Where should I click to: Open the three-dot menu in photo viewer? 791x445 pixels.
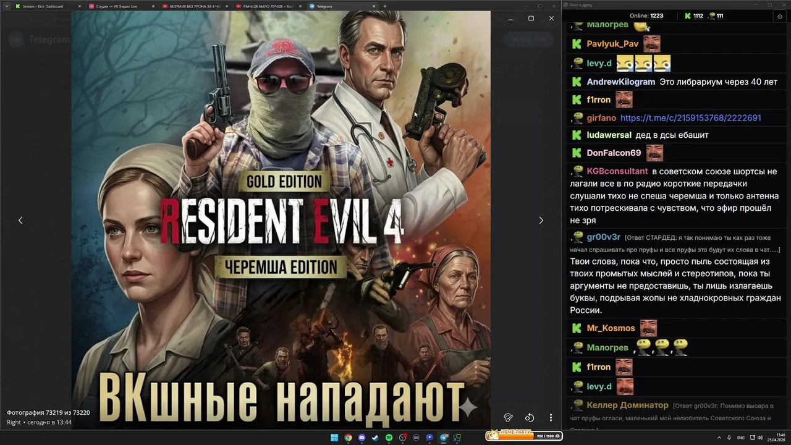[x=551, y=418]
